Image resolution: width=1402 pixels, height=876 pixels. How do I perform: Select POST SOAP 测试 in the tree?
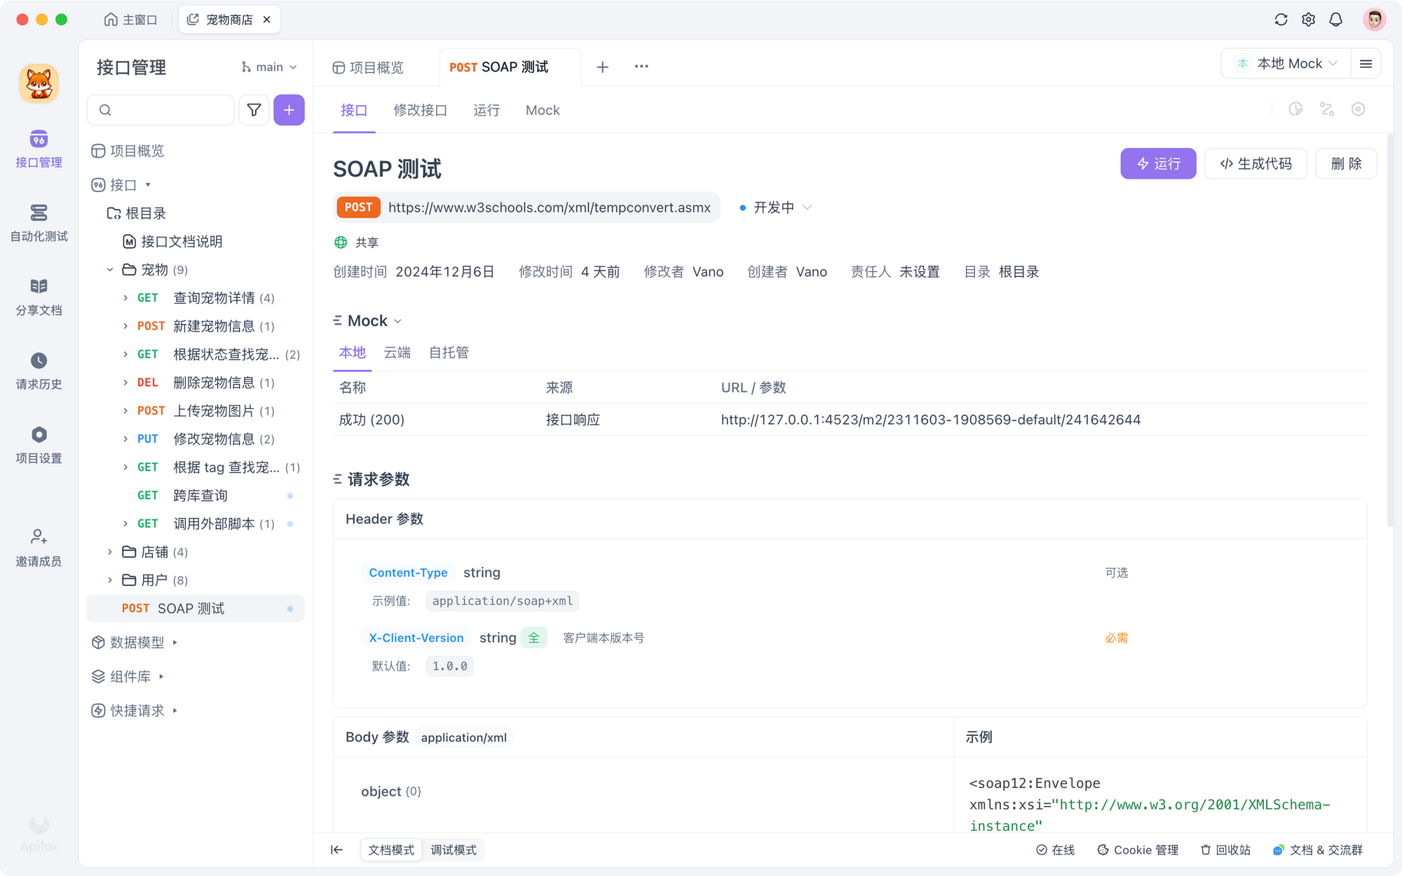click(x=195, y=608)
